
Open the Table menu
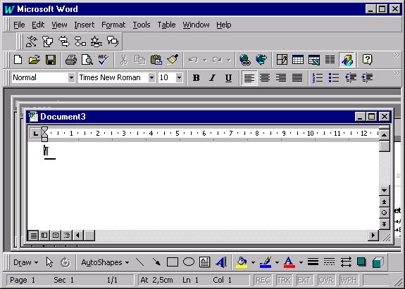(x=166, y=25)
